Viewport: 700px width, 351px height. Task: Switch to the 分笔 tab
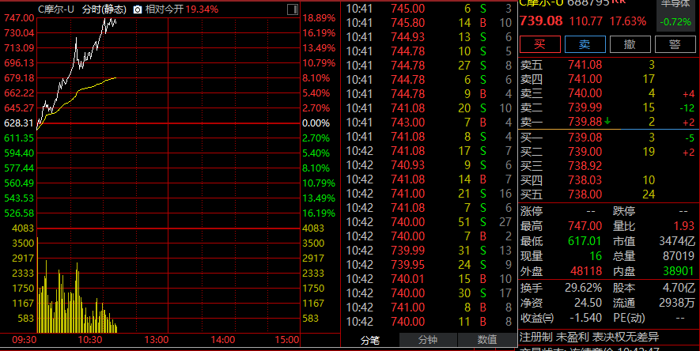click(369, 339)
